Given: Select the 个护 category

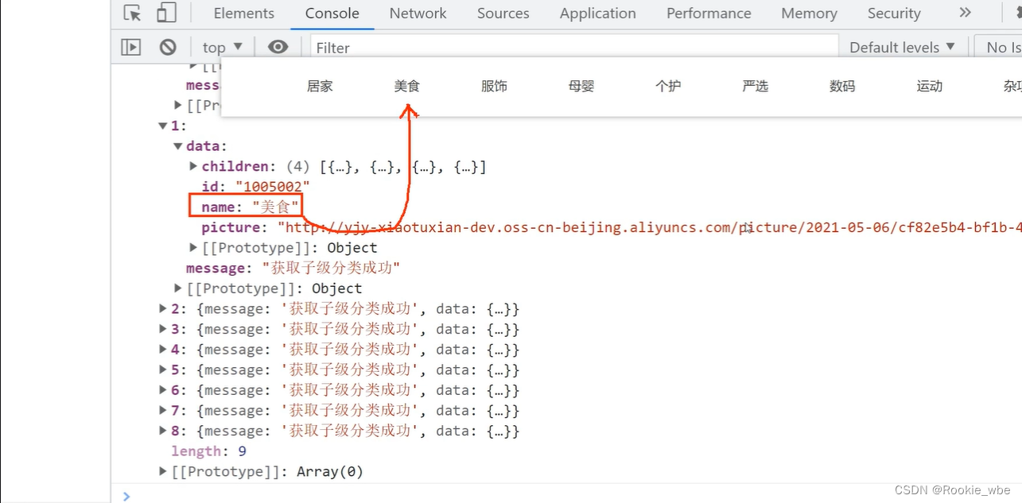Looking at the screenshot, I should click(668, 86).
